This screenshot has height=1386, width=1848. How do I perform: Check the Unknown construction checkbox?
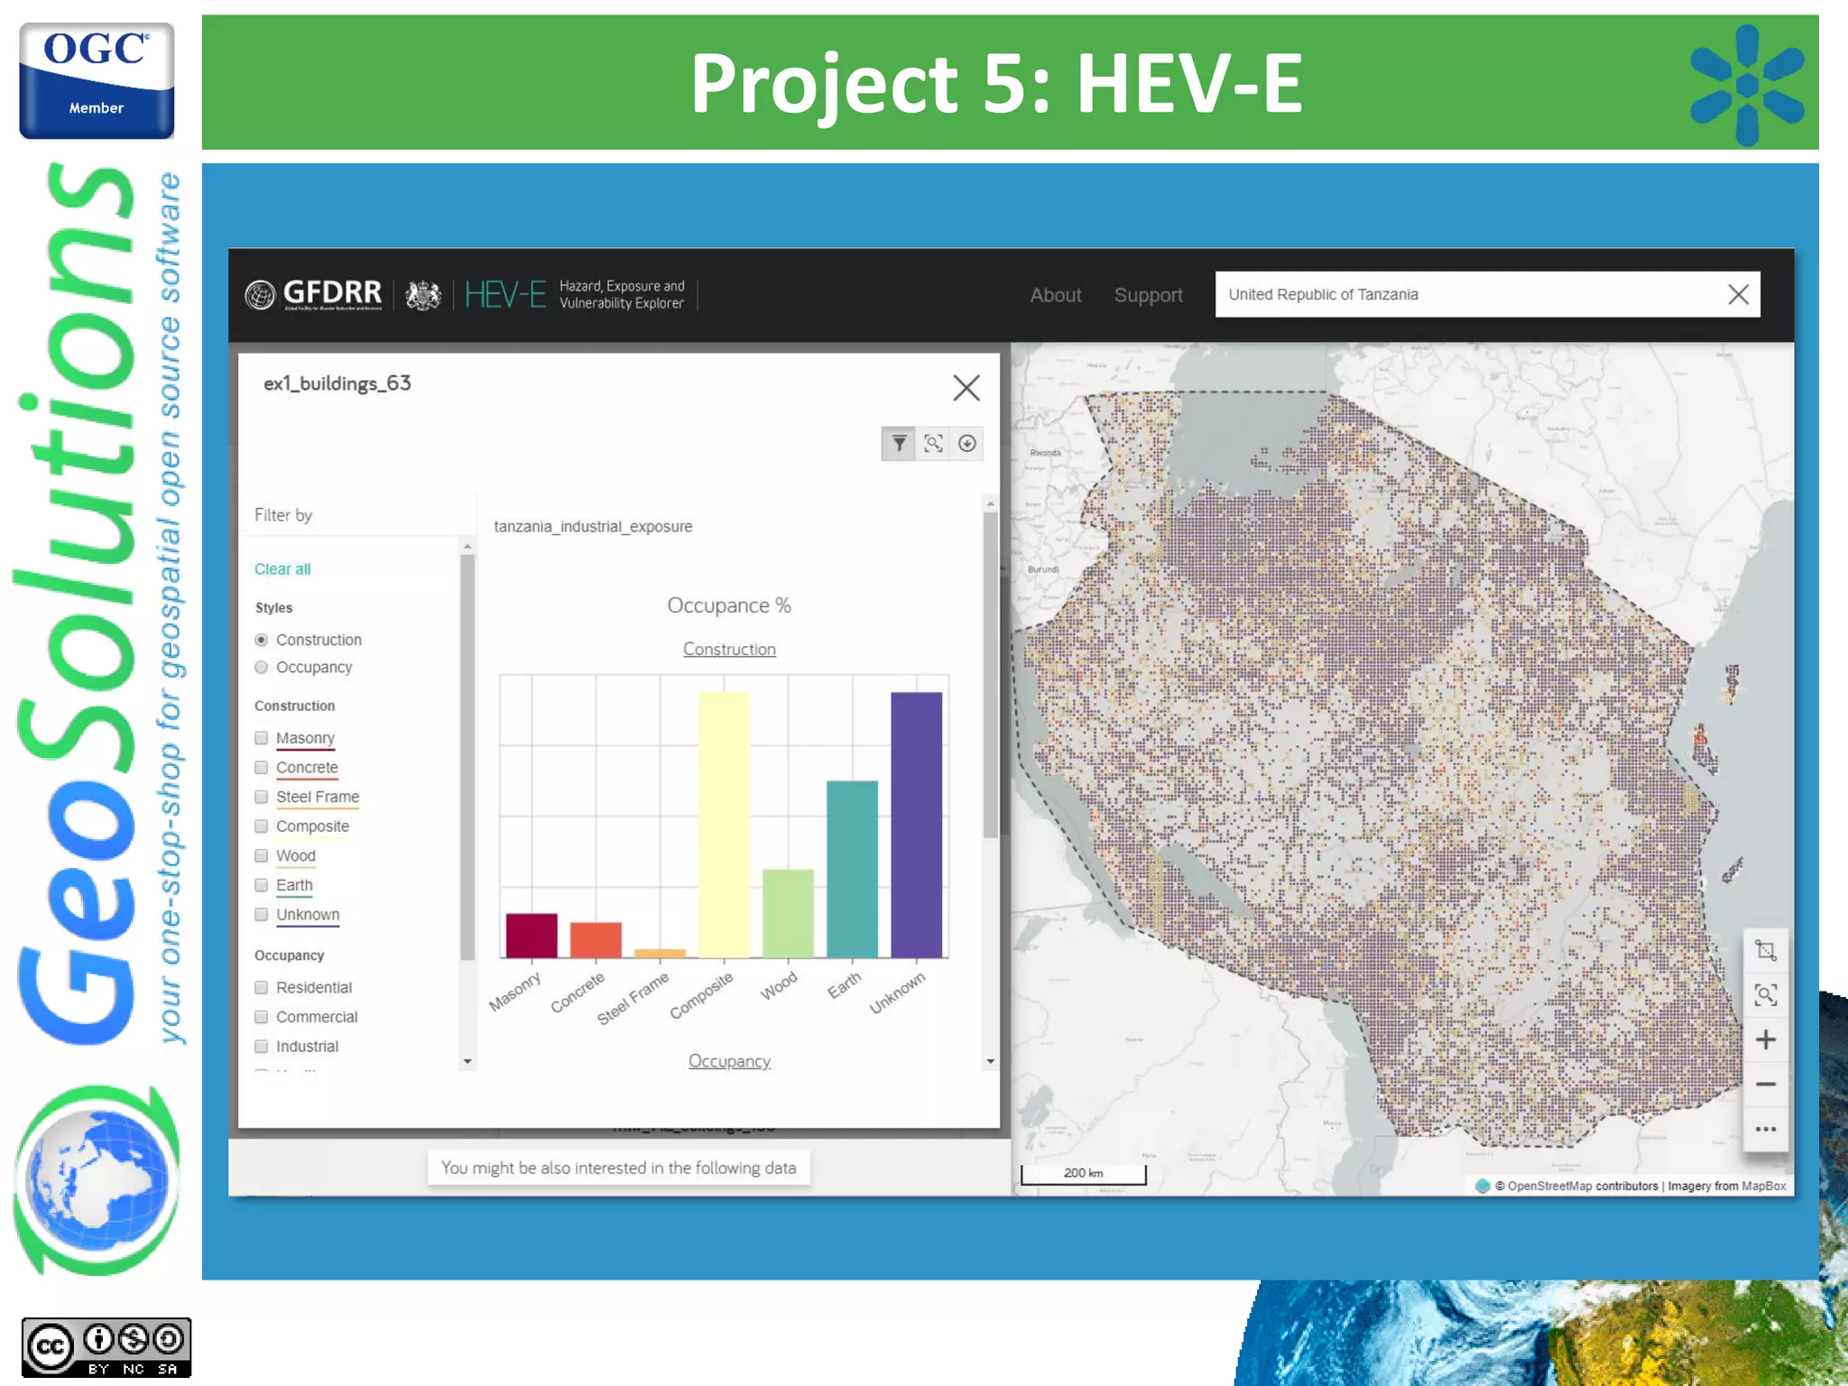click(262, 915)
